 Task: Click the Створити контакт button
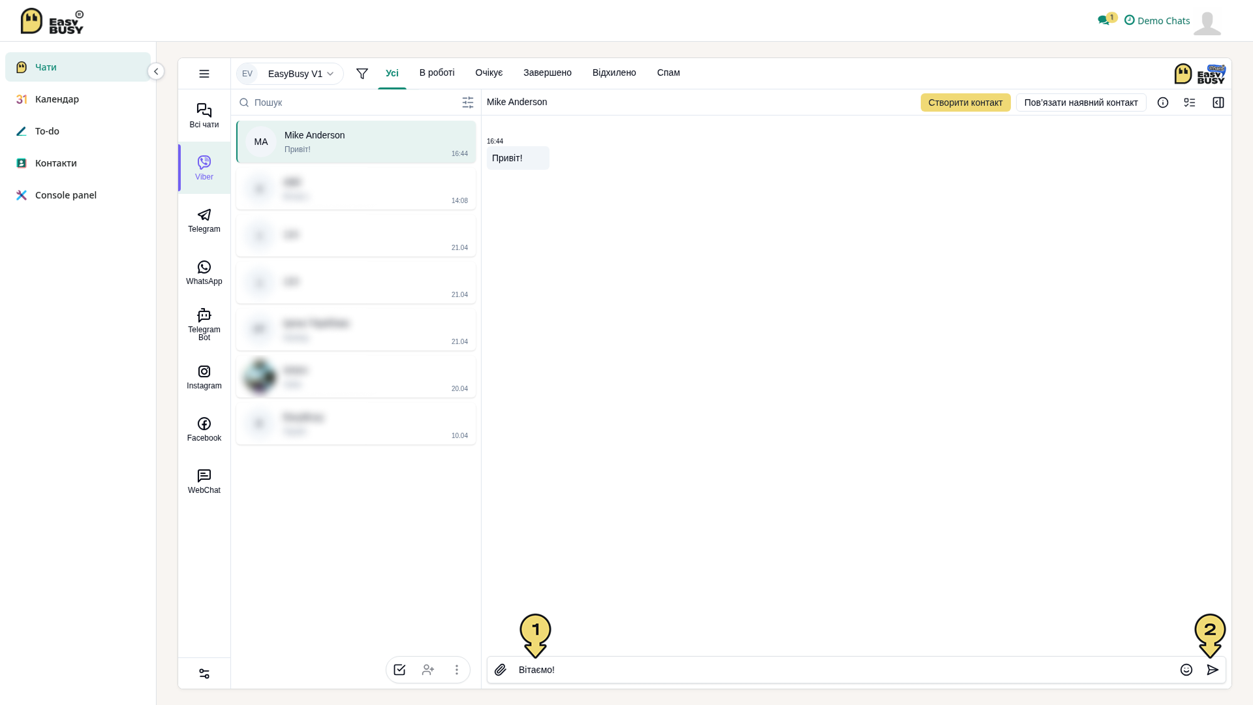tap(965, 102)
